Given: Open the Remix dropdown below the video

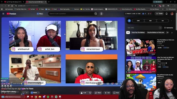Looking at the screenshot, I should (35, 93).
